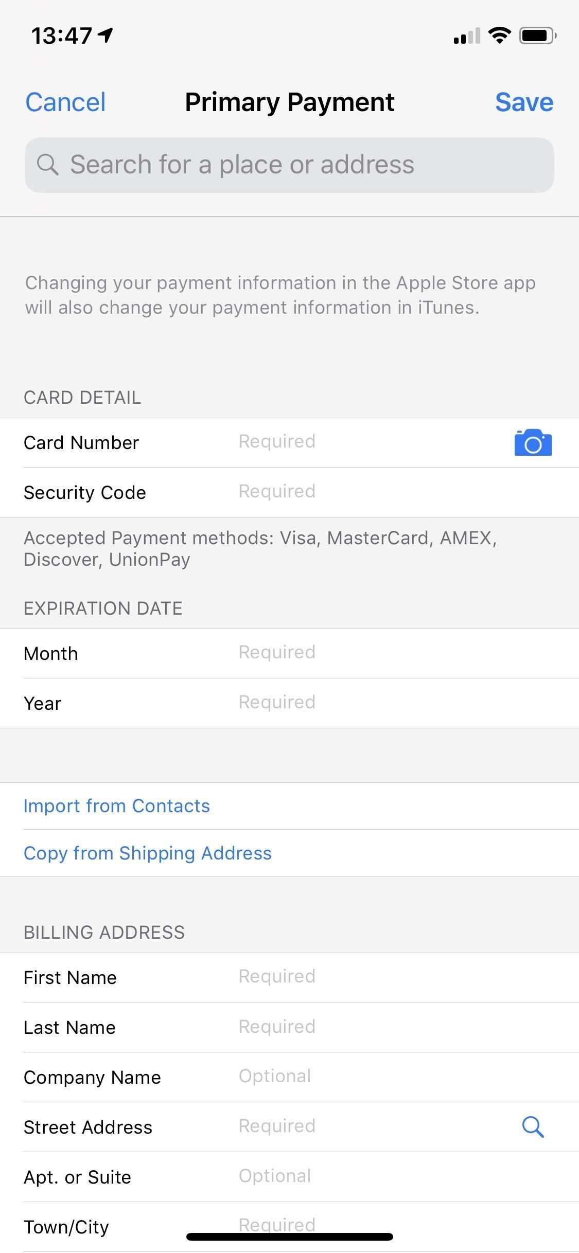The width and height of the screenshot is (579, 1253).
Task: Cancel the Primary Payment form
Action: (x=65, y=102)
